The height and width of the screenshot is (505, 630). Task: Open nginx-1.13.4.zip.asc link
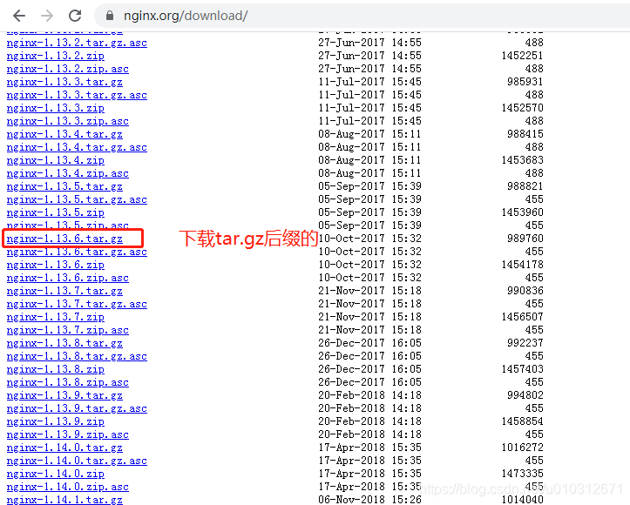point(67,173)
